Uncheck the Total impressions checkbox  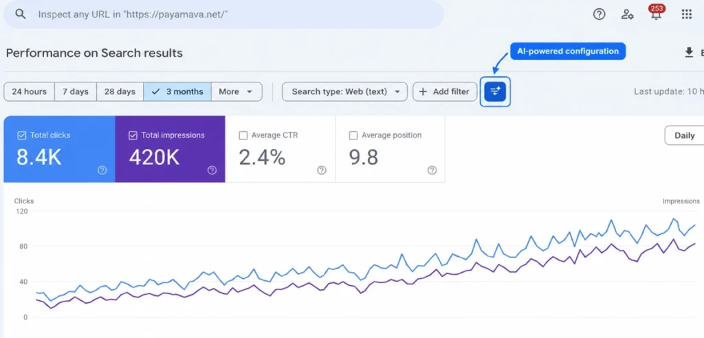click(x=133, y=135)
